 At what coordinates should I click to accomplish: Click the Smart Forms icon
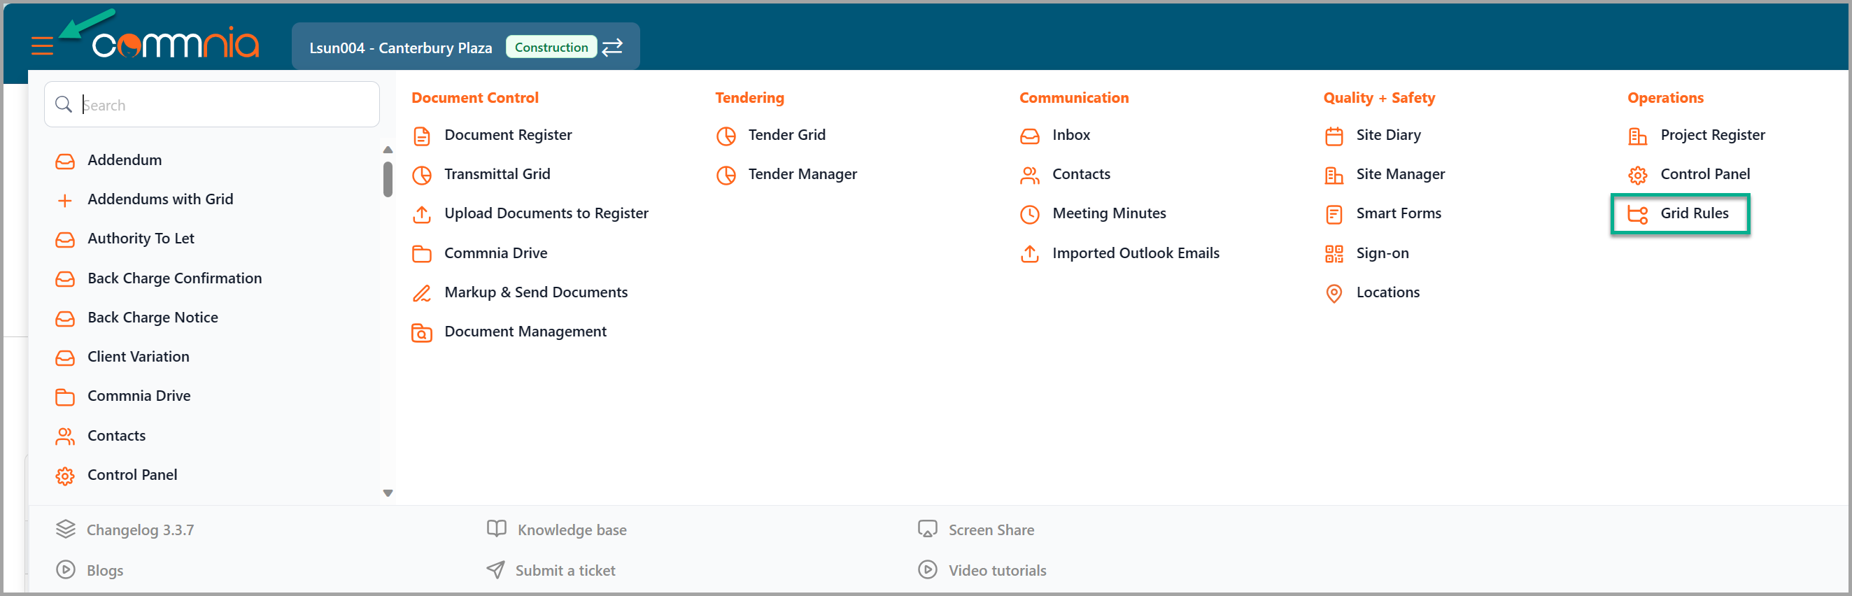pos(1334,214)
